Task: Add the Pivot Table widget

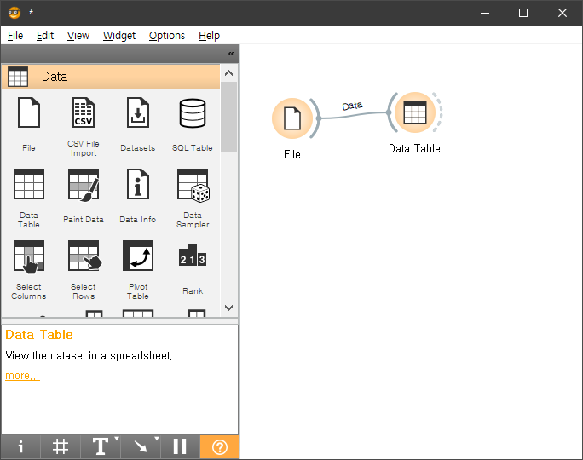Action: click(138, 270)
